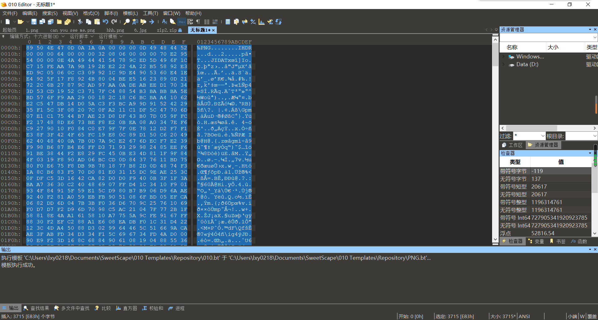
Task: Open the 工具(T) menu
Action: (150, 13)
